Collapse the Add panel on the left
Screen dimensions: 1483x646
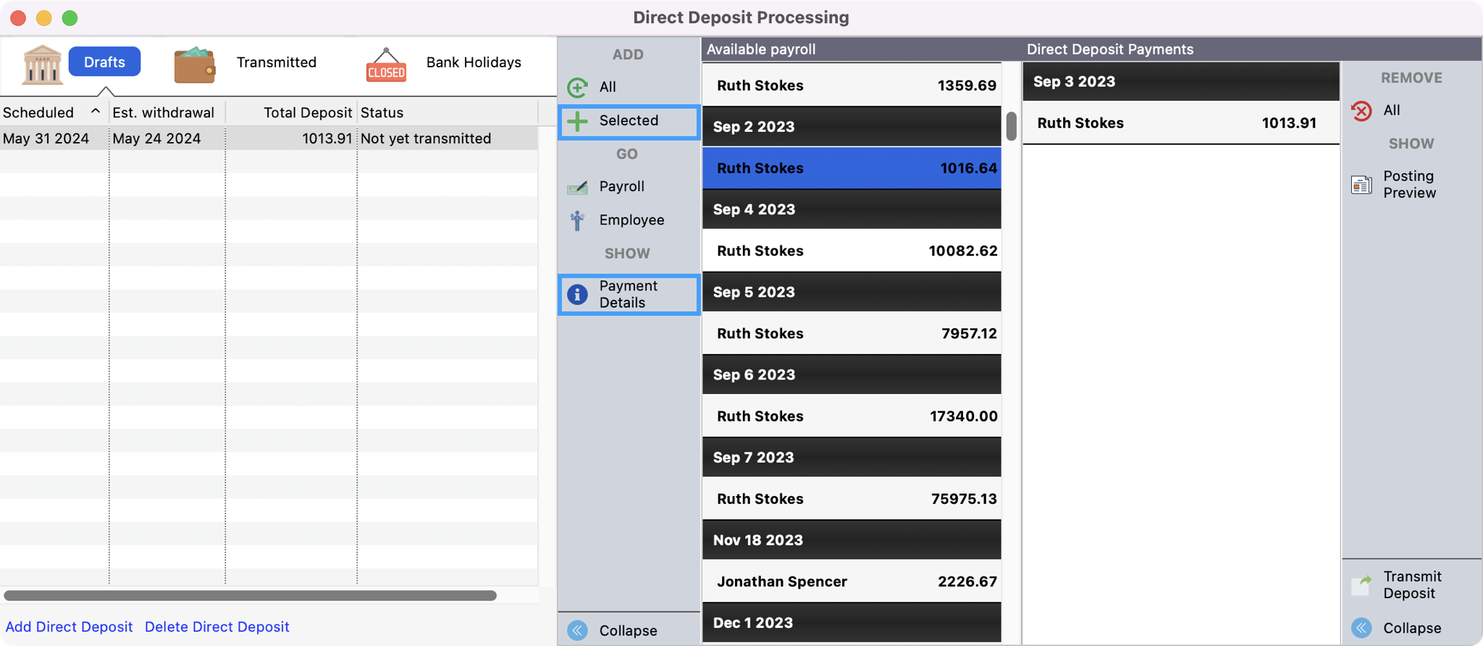(577, 631)
